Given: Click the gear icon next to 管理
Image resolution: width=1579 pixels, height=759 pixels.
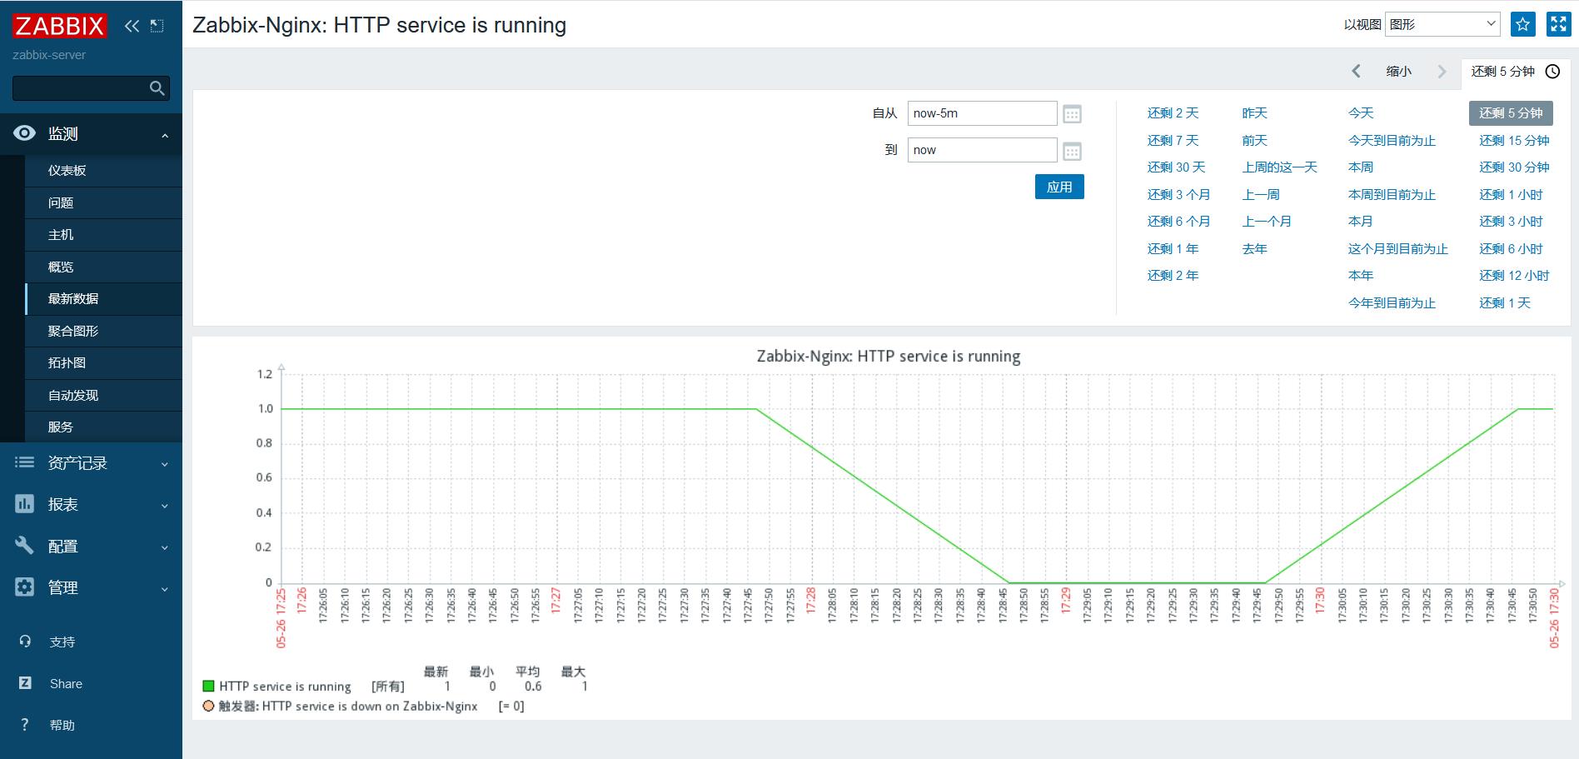Looking at the screenshot, I should tap(25, 587).
